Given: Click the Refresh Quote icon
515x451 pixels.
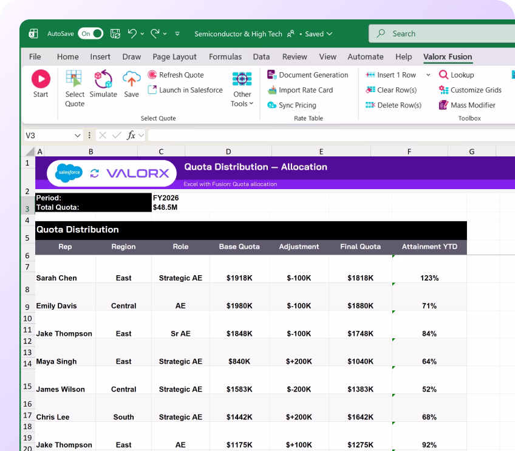Looking at the screenshot, I should (x=152, y=75).
